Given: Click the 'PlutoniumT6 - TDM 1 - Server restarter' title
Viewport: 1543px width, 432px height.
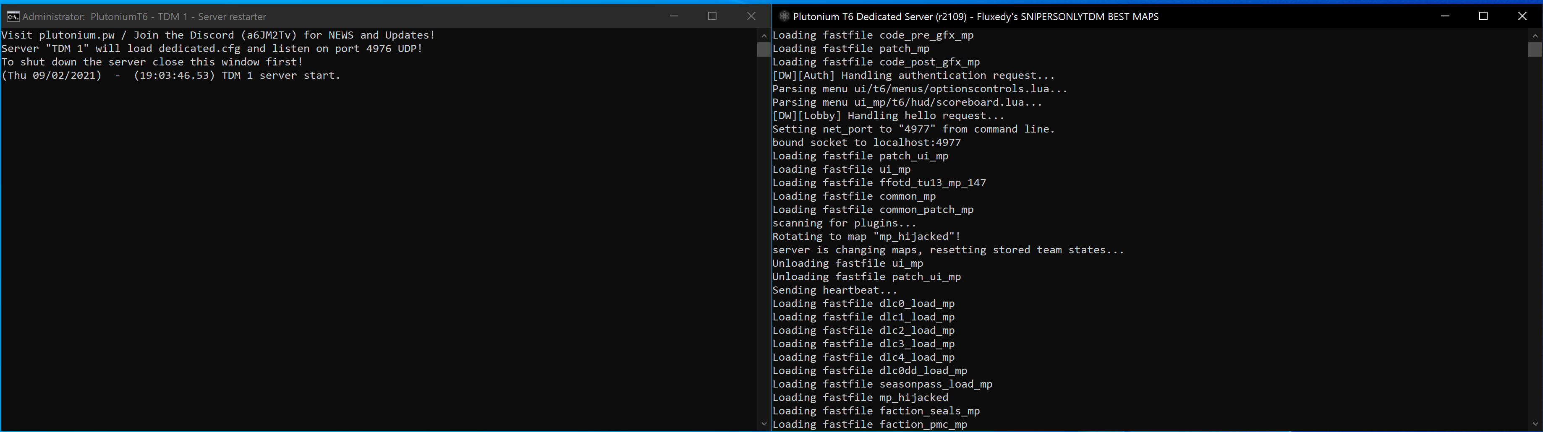Looking at the screenshot, I should pyautogui.click(x=178, y=17).
